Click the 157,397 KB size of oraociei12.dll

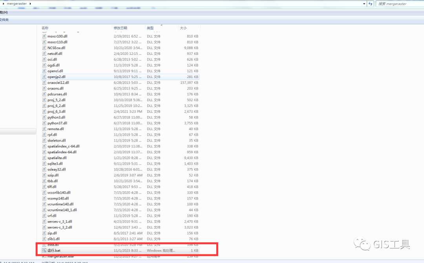pos(189,83)
